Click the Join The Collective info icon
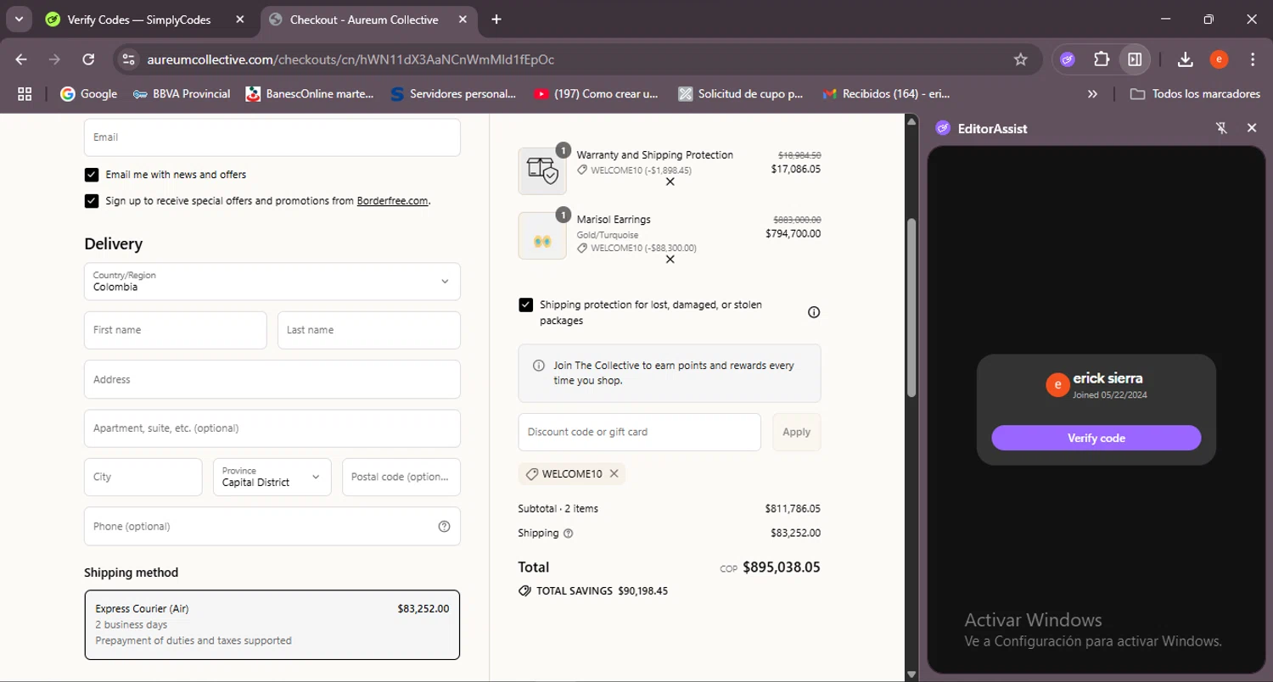Viewport: 1273px width, 682px height. coord(539,366)
